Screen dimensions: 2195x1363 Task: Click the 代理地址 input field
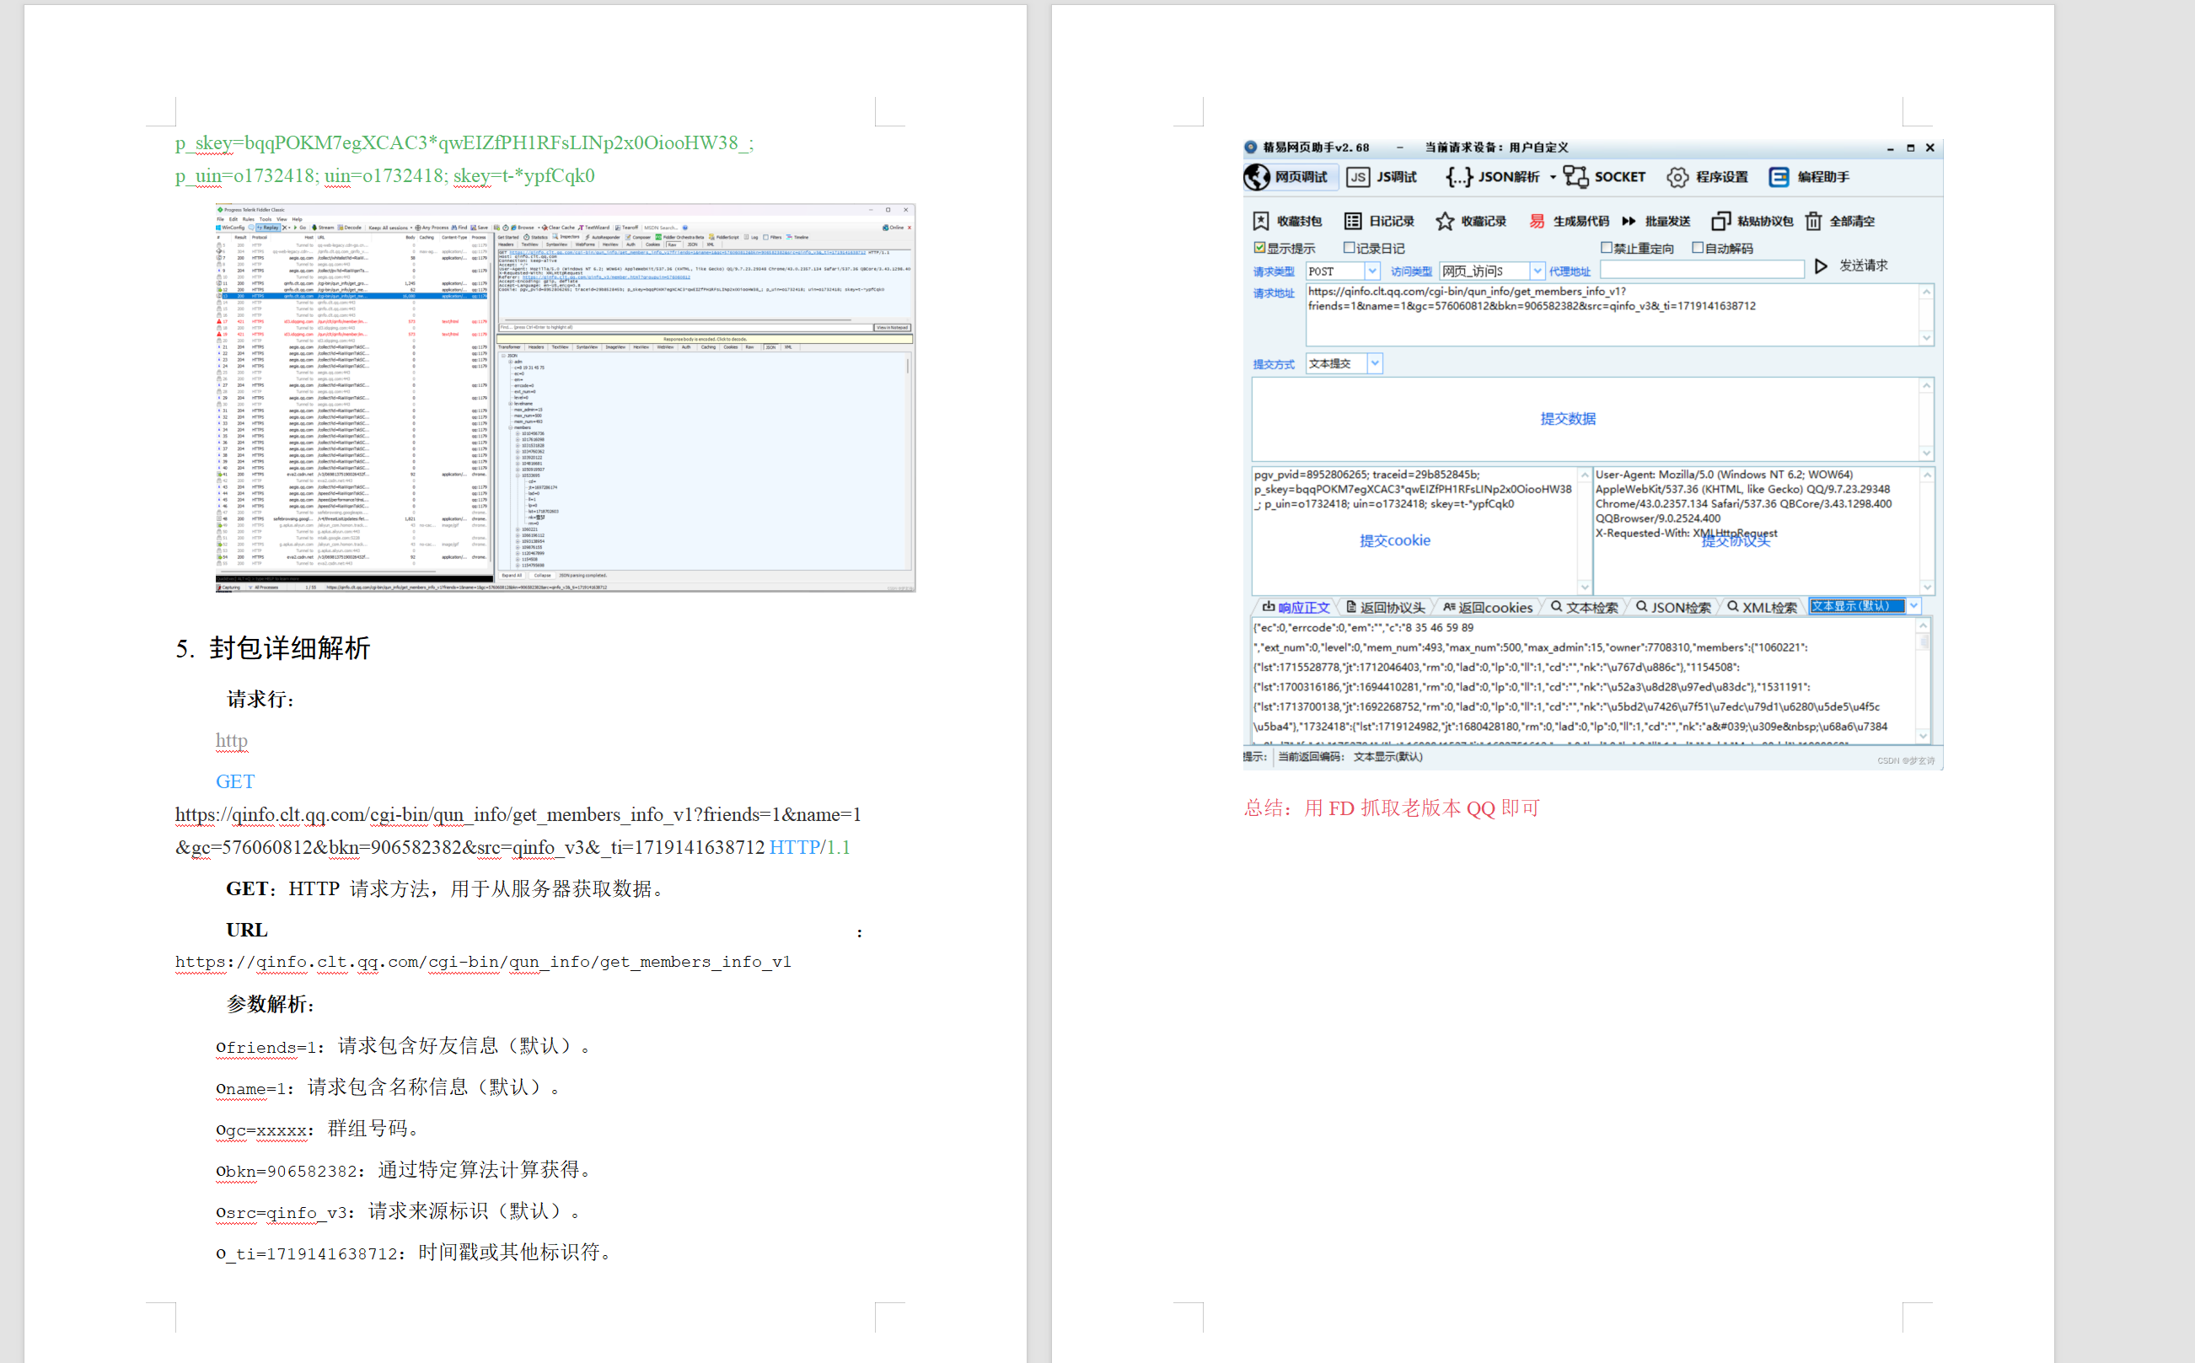pos(1702,270)
